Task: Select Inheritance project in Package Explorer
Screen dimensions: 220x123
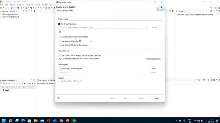Action: point(11,17)
